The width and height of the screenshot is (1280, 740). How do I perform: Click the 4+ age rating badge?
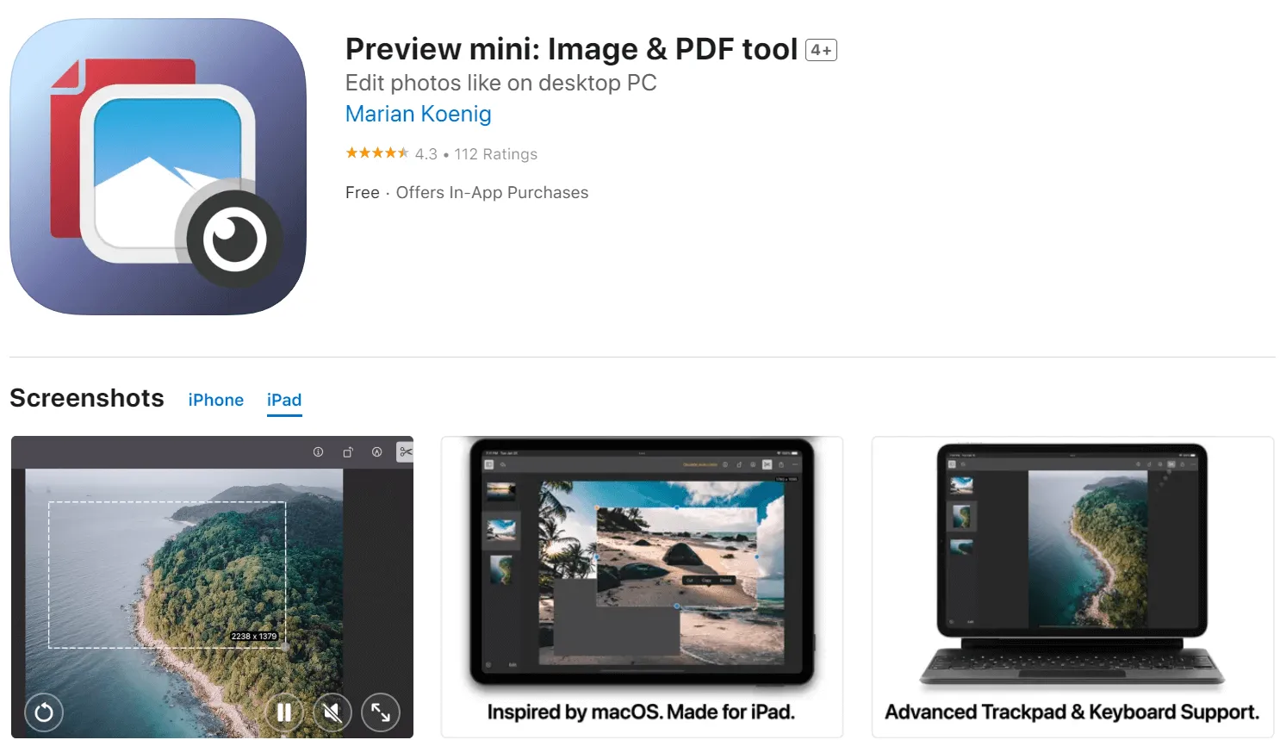coord(821,50)
